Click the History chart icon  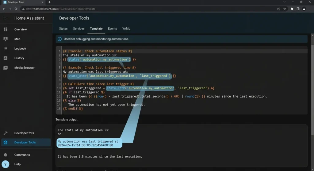click(x=6, y=58)
